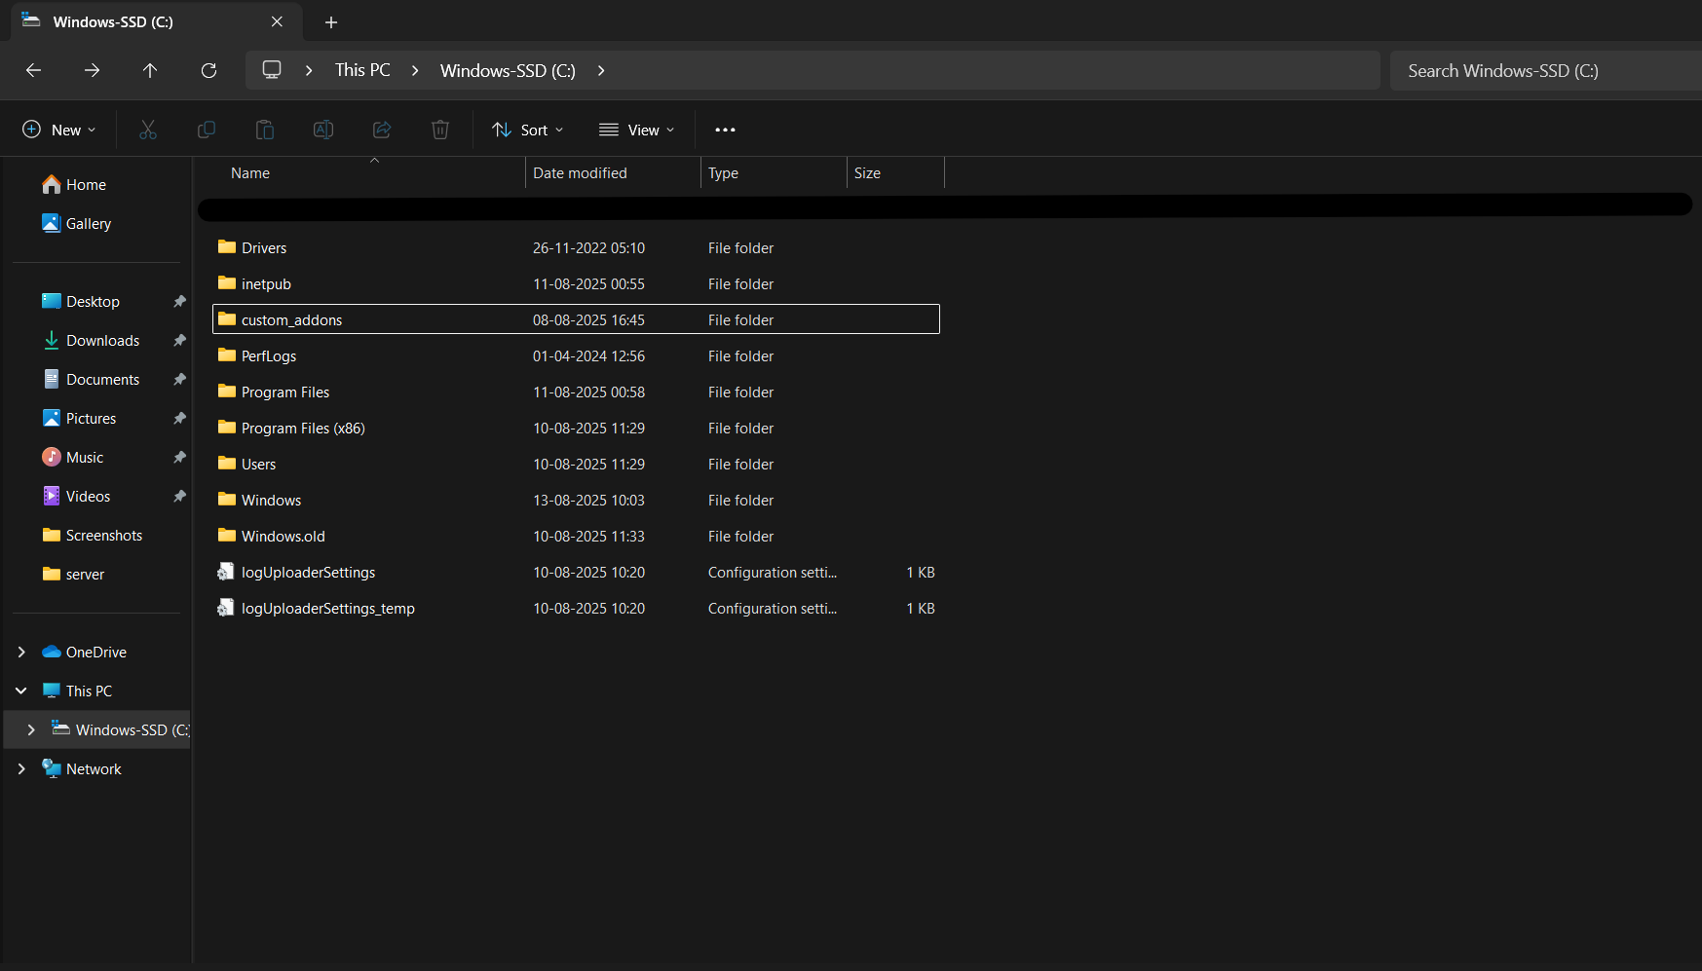This screenshot has height=971, width=1702.
Task: Go up one folder level
Action: point(150,70)
